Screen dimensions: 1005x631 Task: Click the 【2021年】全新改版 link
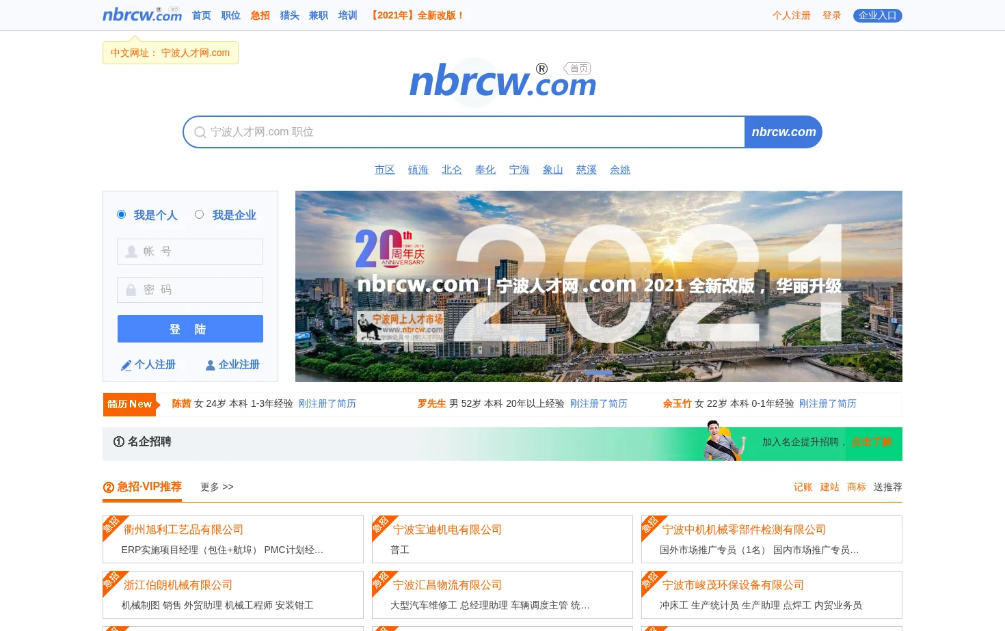[416, 15]
